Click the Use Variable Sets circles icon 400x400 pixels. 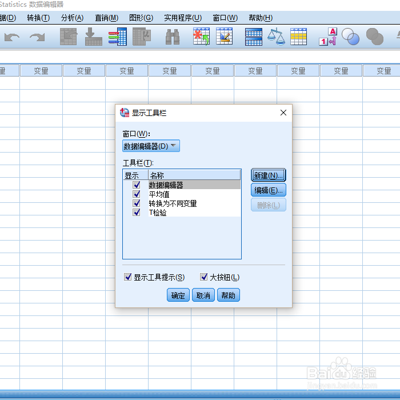pos(350,37)
